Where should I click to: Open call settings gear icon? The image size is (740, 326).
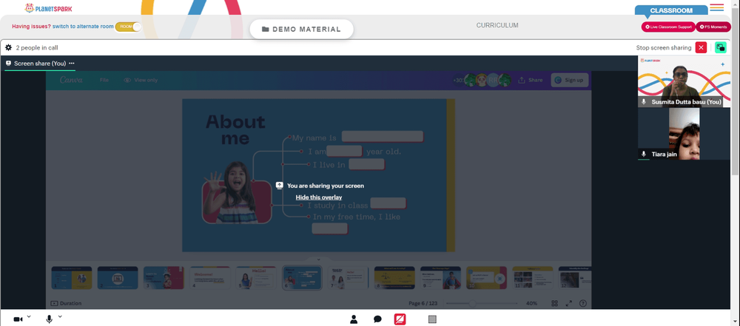[x=8, y=47]
